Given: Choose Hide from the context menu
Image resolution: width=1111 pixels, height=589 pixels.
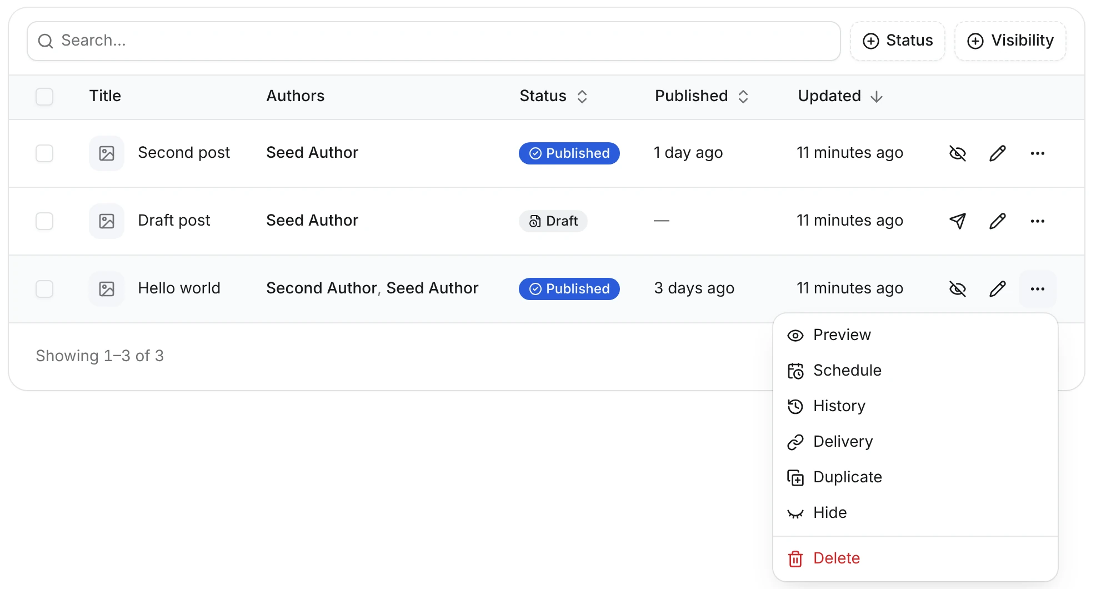Looking at the screenshot, I should 915,513.
